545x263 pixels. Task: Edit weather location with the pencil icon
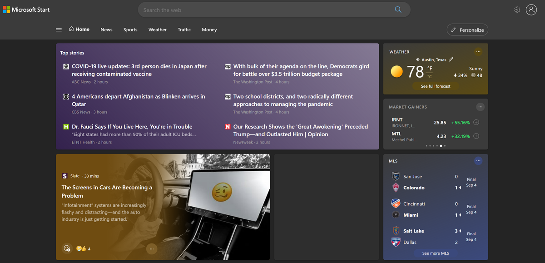coord(451,59)
